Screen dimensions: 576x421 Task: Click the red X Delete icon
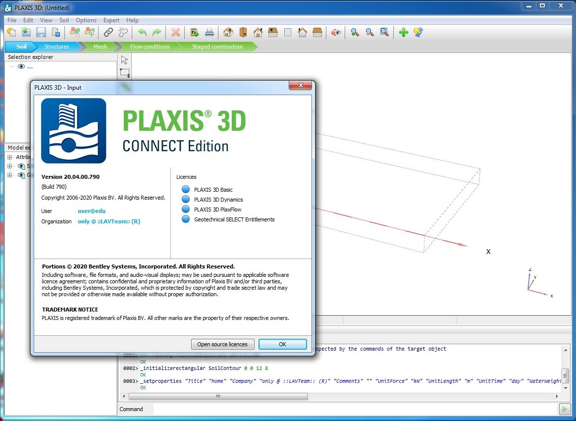[176, 32]
